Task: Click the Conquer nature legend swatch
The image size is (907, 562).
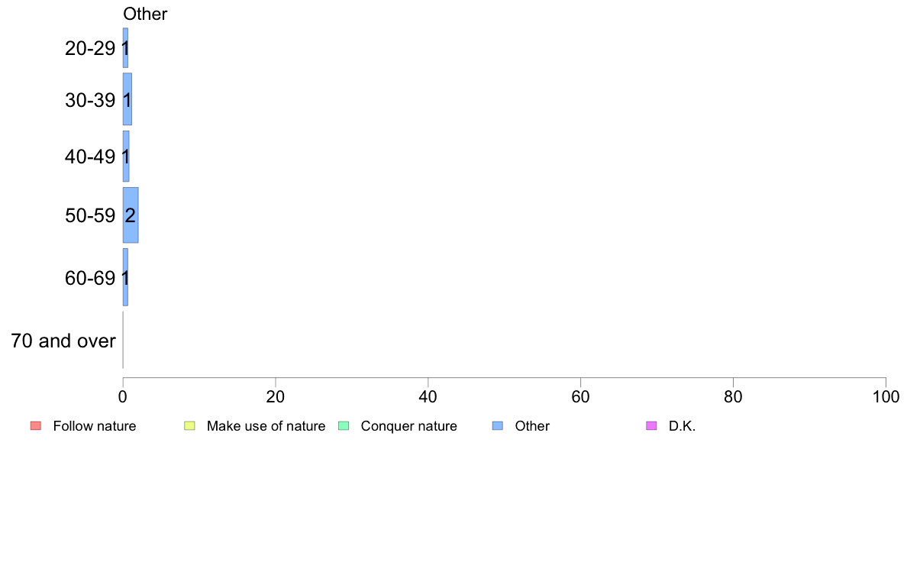Action: click(344, 426)
